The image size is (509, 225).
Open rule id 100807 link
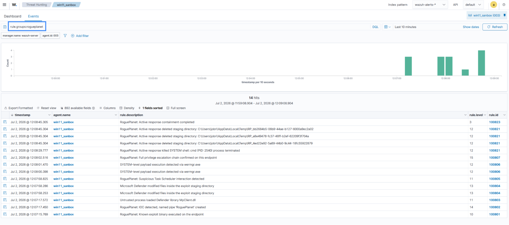[494, 158]
